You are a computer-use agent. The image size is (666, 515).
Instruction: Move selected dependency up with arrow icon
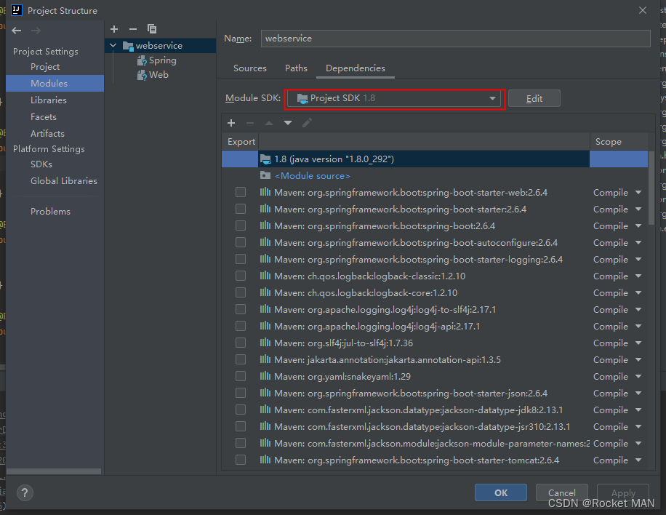(268, 123)
